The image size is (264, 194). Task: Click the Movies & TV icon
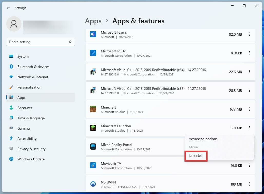tap(93, 165)
